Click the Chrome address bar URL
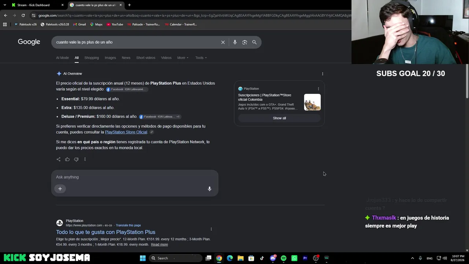This screenshot has width=469, height=264. pyautogui.click(x=194, y=15)
